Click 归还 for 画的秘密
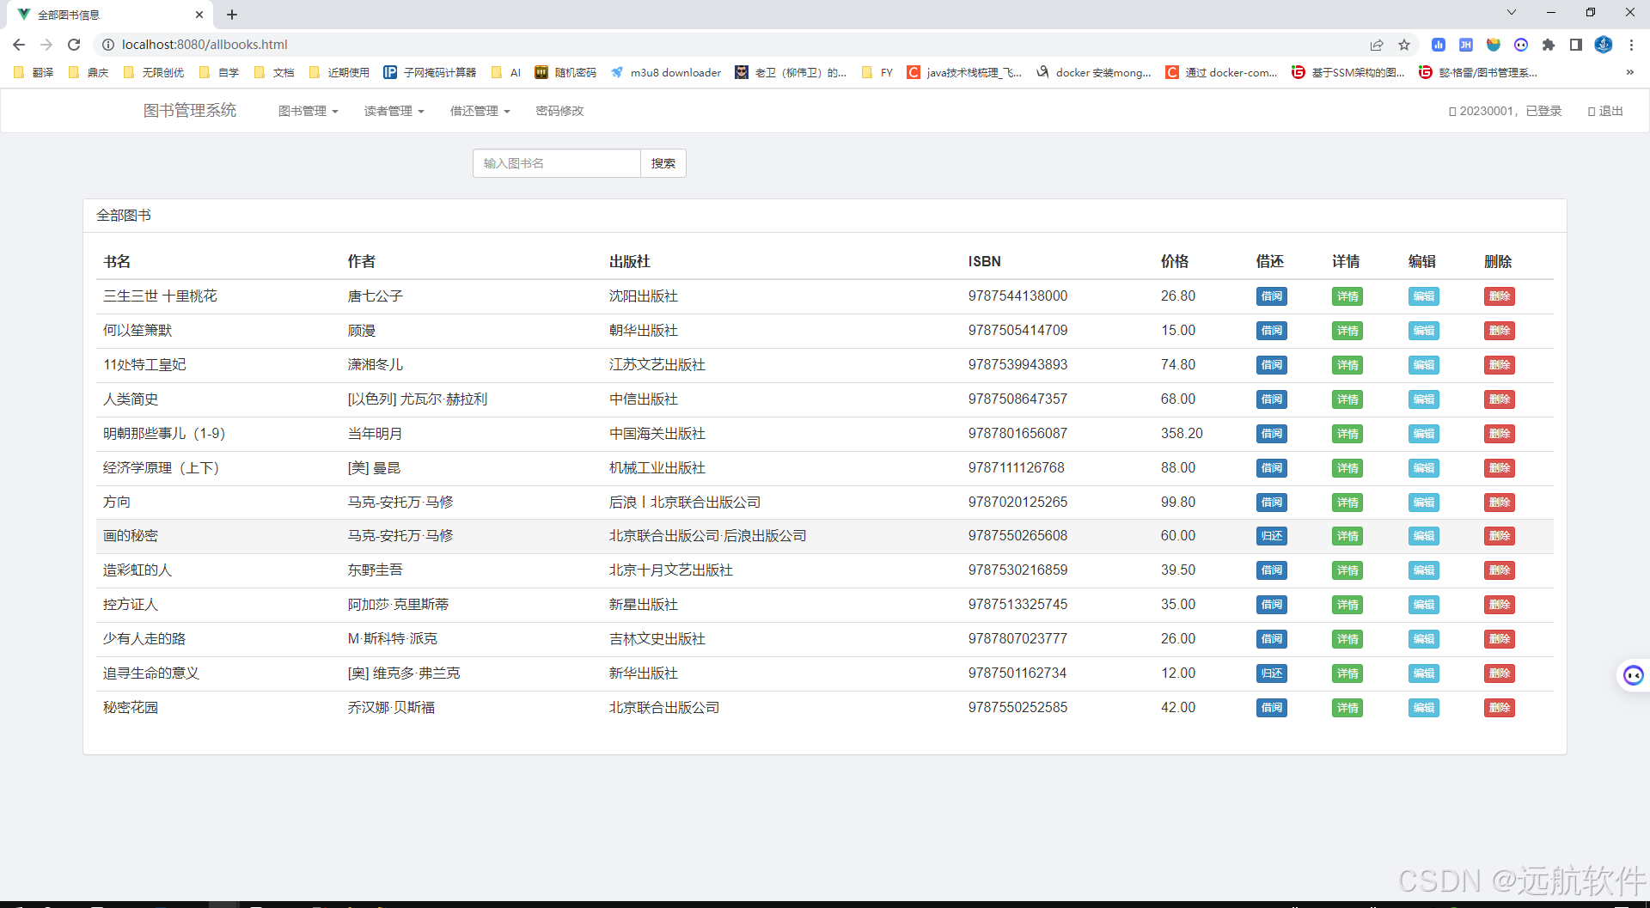The height and width of the screenshot is (908, 1650). pyautogui.click(x=1271, y=535)
